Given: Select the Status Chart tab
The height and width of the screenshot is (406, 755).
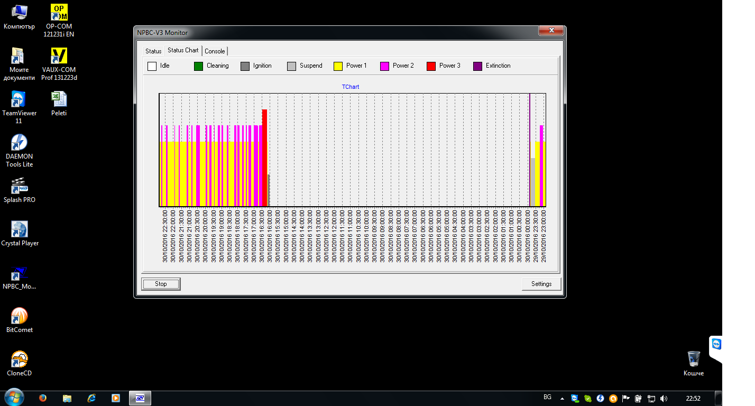Looking at the screenshot, I should coord(183,50).
